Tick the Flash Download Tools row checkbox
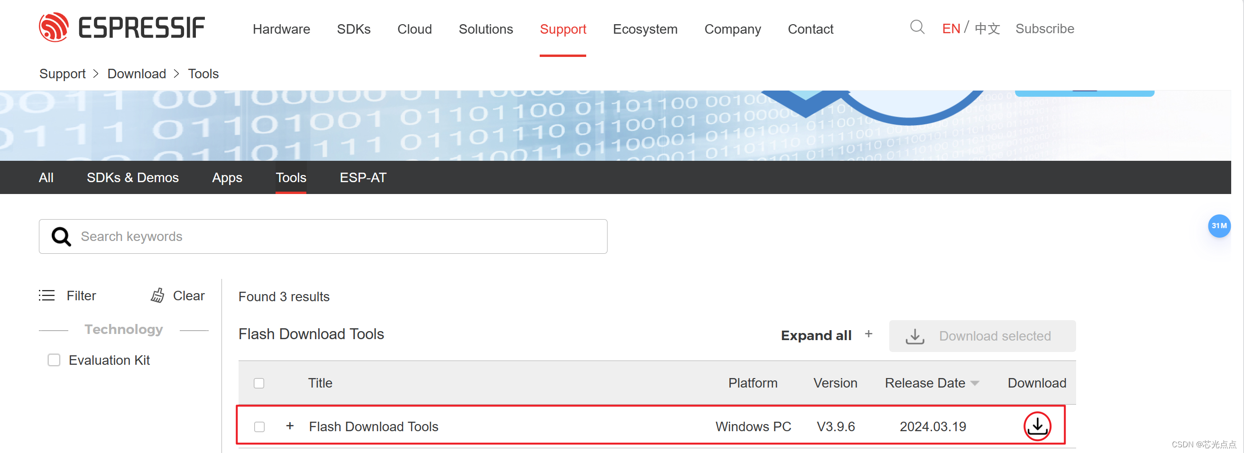 tap(259, 427)
